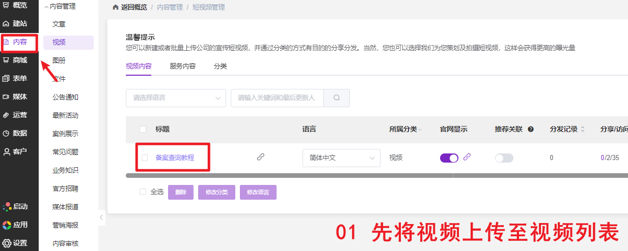Select 视频 in content menu
The image size is (628, 251).
[68, 42]
